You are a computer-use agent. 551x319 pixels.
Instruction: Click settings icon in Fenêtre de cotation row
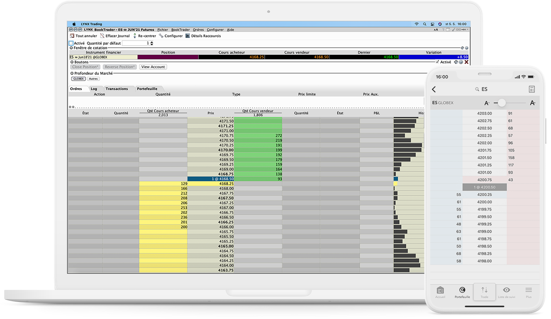(x=462, y=48)
